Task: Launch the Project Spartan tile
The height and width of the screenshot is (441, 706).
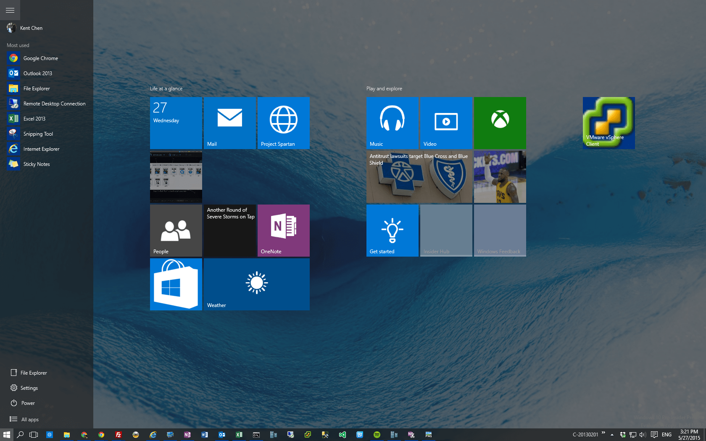Action: 284,123
